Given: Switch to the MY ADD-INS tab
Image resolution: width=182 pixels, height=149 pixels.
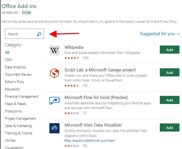Looking at the screenshot, I should click(x=10, y=13).
